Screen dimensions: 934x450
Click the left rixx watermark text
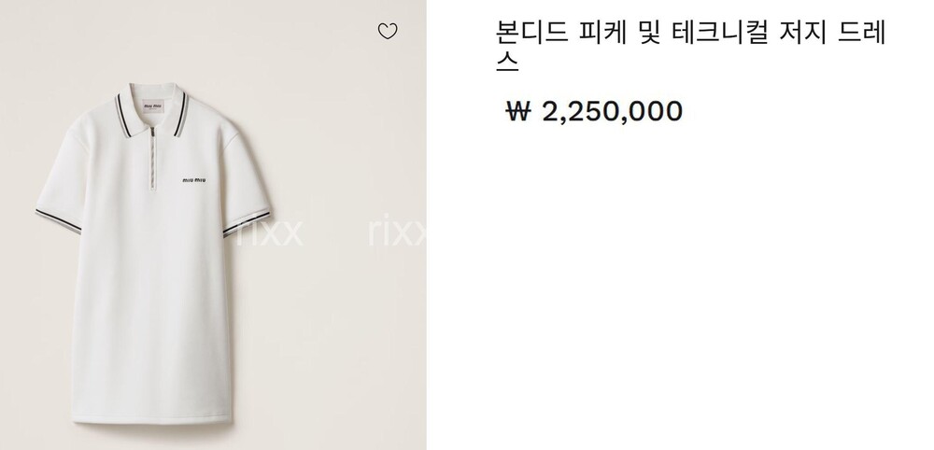[270, 231]
